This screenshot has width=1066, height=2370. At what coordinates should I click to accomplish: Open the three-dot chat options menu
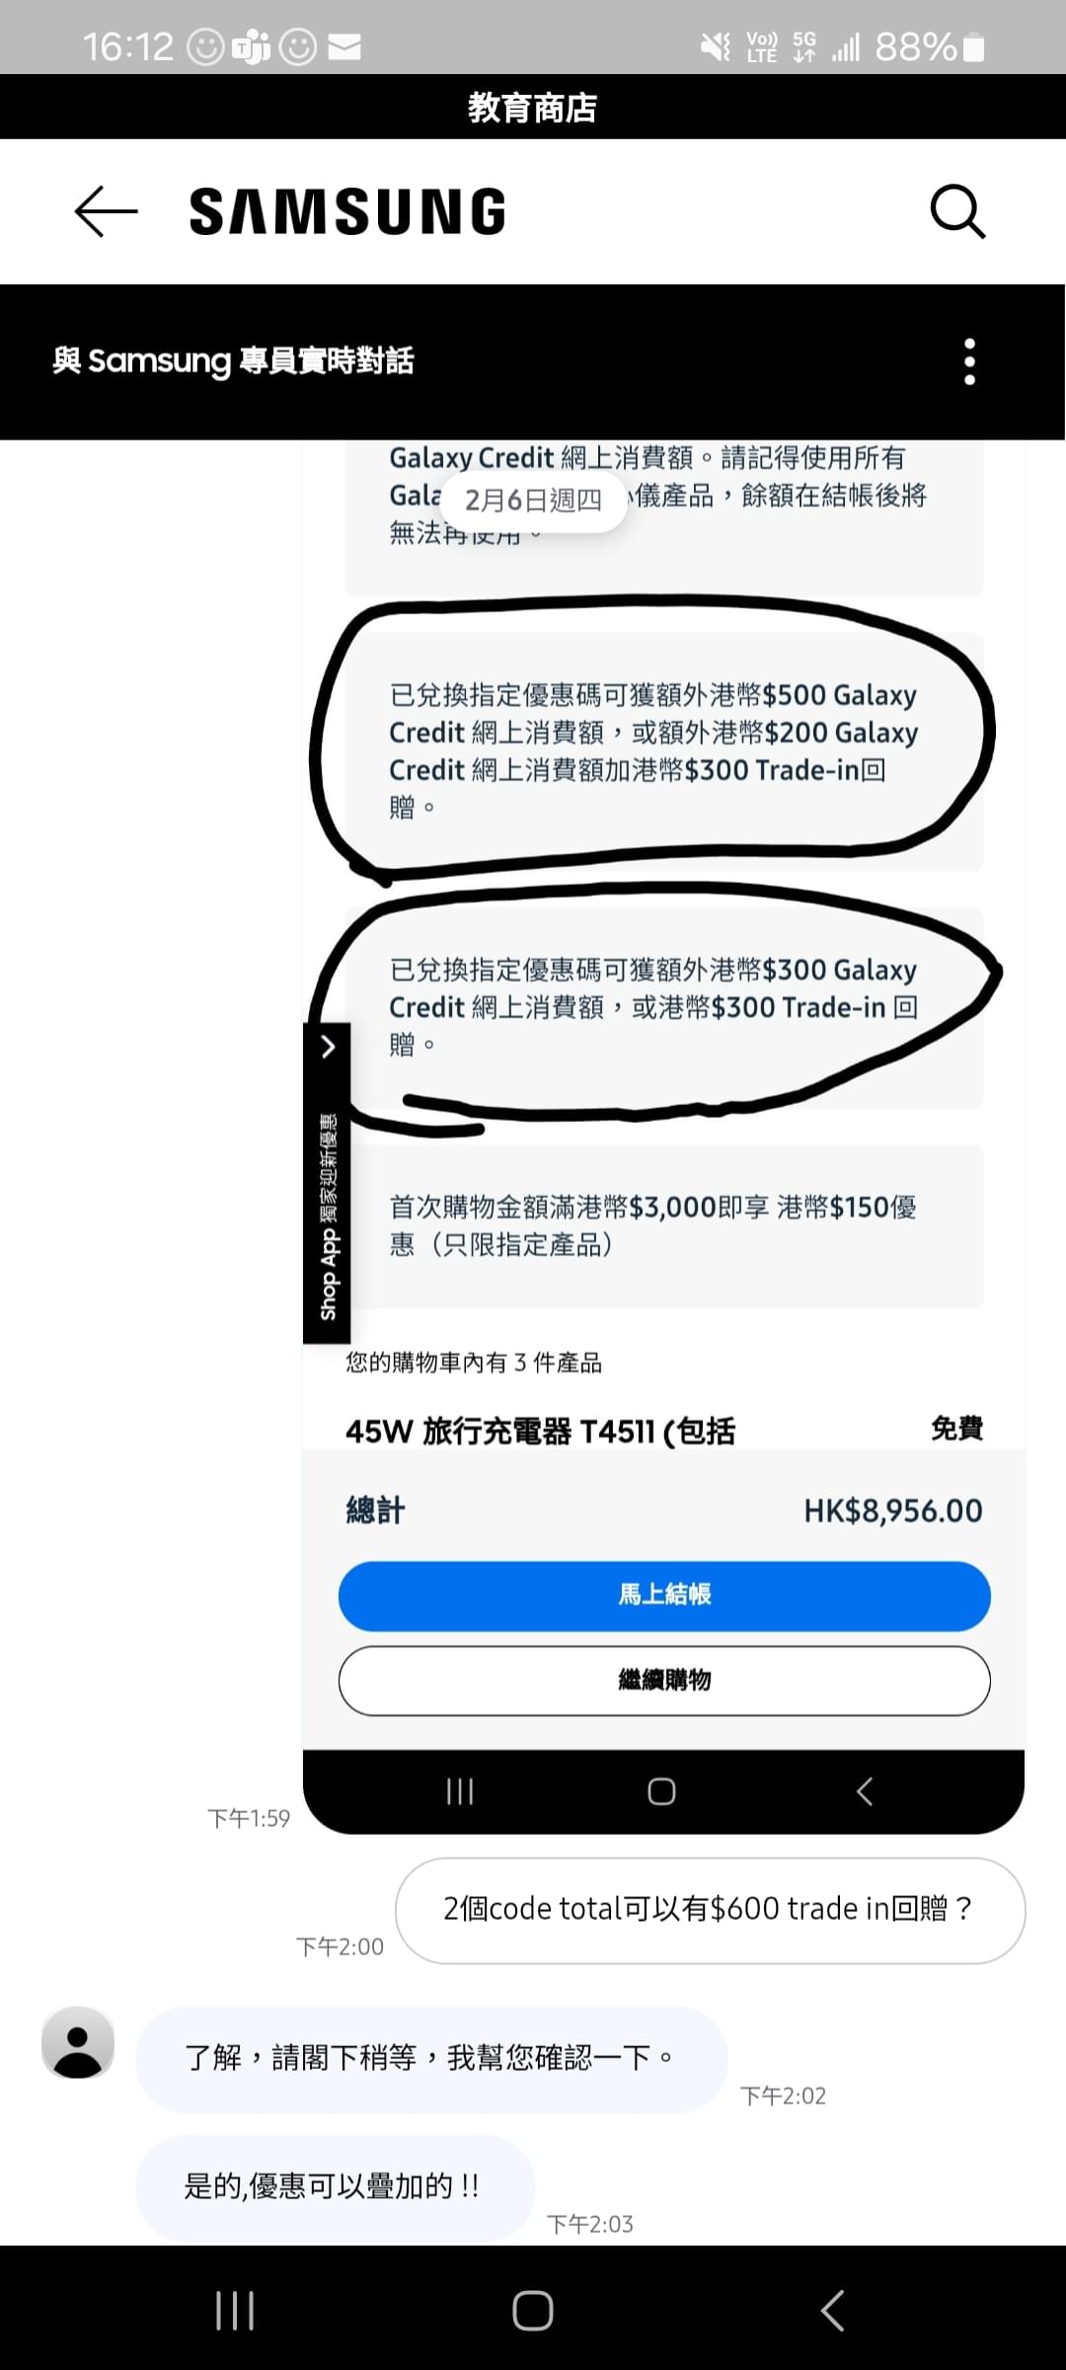(969, 361)
